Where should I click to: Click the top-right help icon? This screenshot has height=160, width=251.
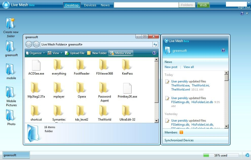coord(242,13)
